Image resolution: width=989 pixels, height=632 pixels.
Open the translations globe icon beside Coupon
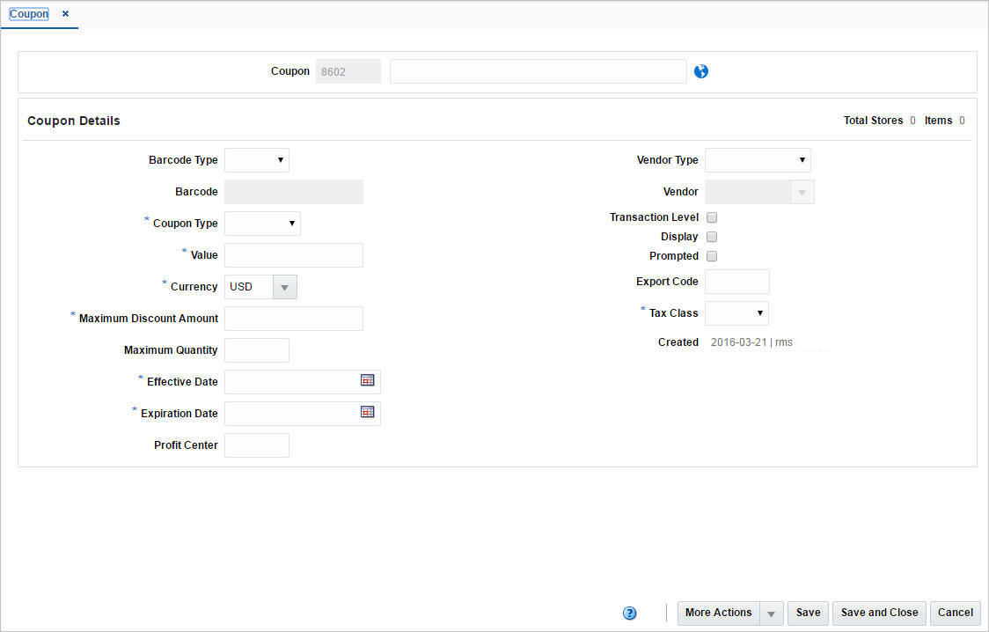(700, 71)
